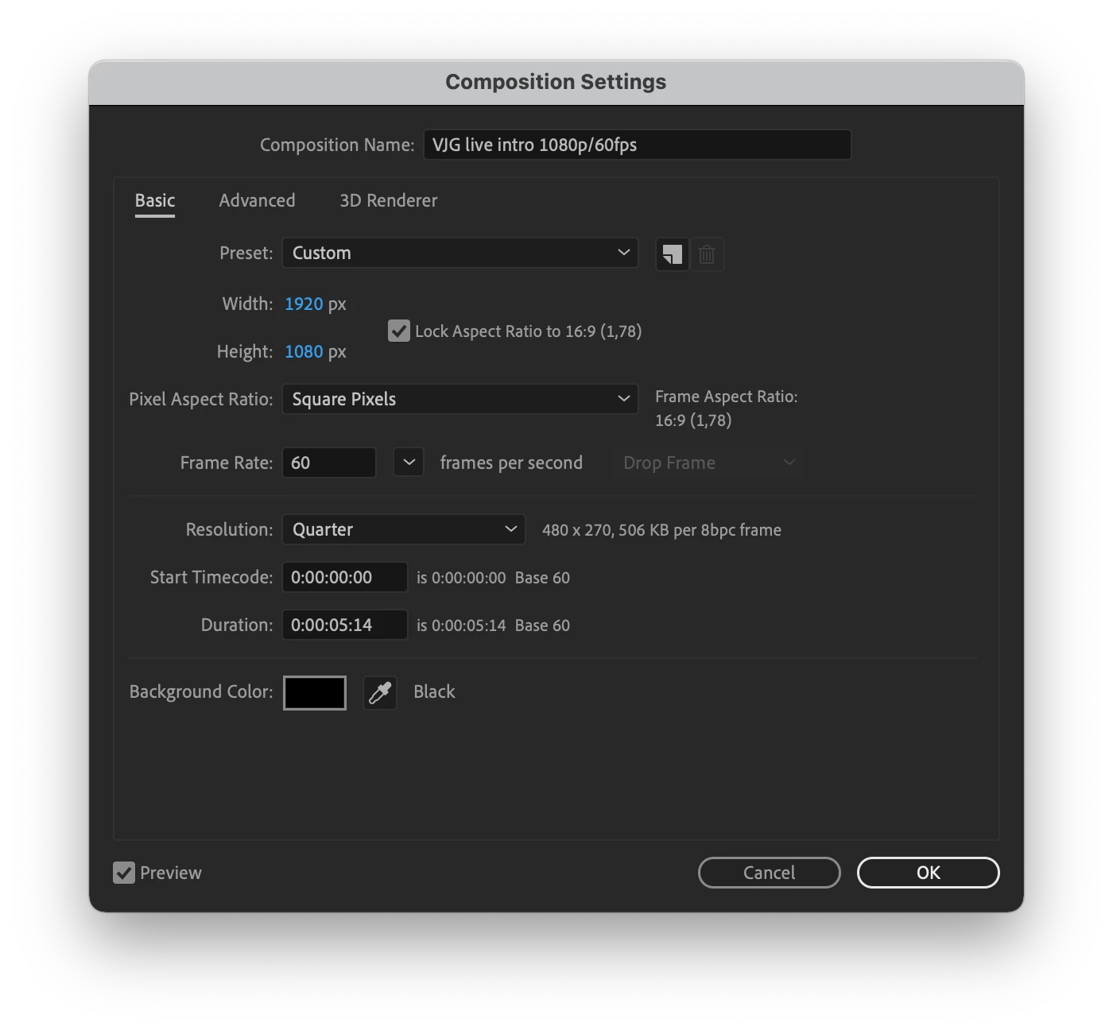Open the Drop Frame dropdown
1113x1030 pixels.
tap(708, 463)
